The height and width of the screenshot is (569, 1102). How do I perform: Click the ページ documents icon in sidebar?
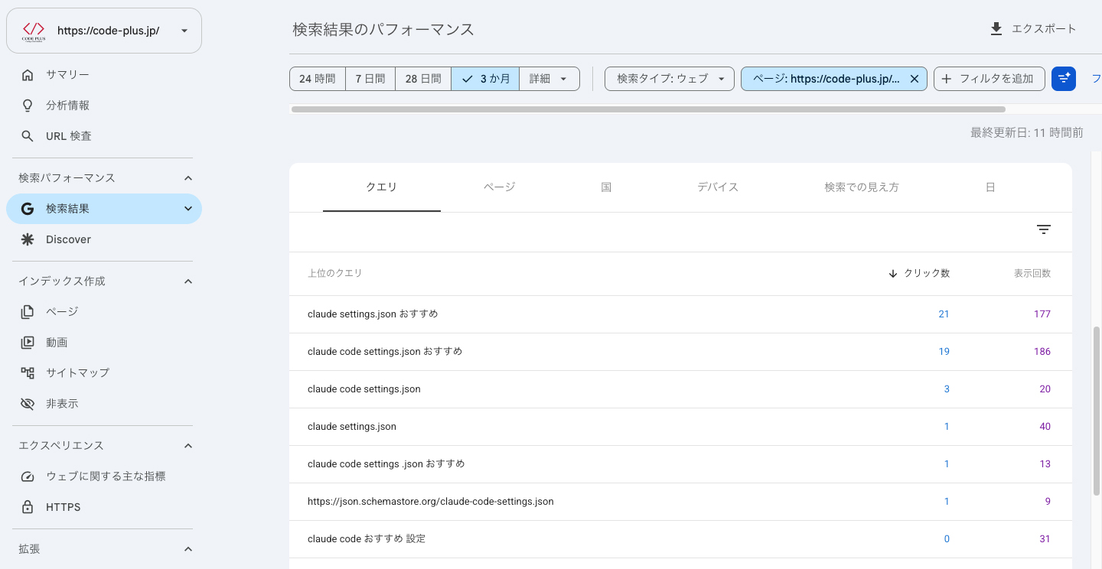(x=28, y=312)
